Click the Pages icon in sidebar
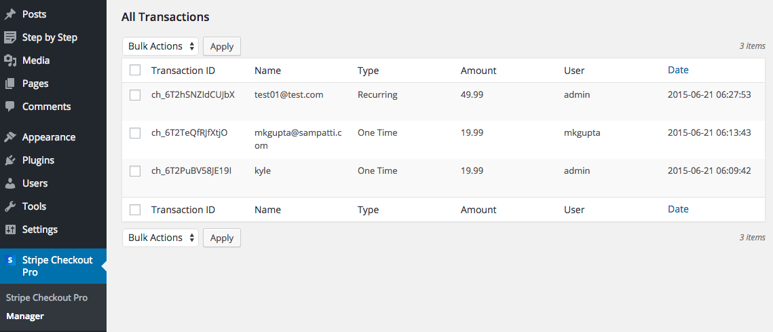 pos(10,84)
